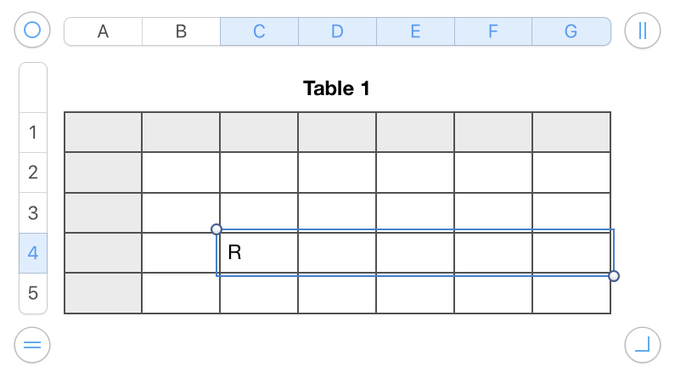Image resolution: width=686 pixels, height=384 pixels.
Task: Click the table resize corner handle
Action: pos(642,345)
